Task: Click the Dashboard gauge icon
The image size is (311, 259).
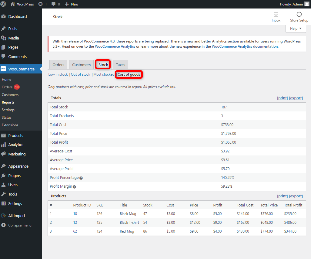Action: (3, 16)
